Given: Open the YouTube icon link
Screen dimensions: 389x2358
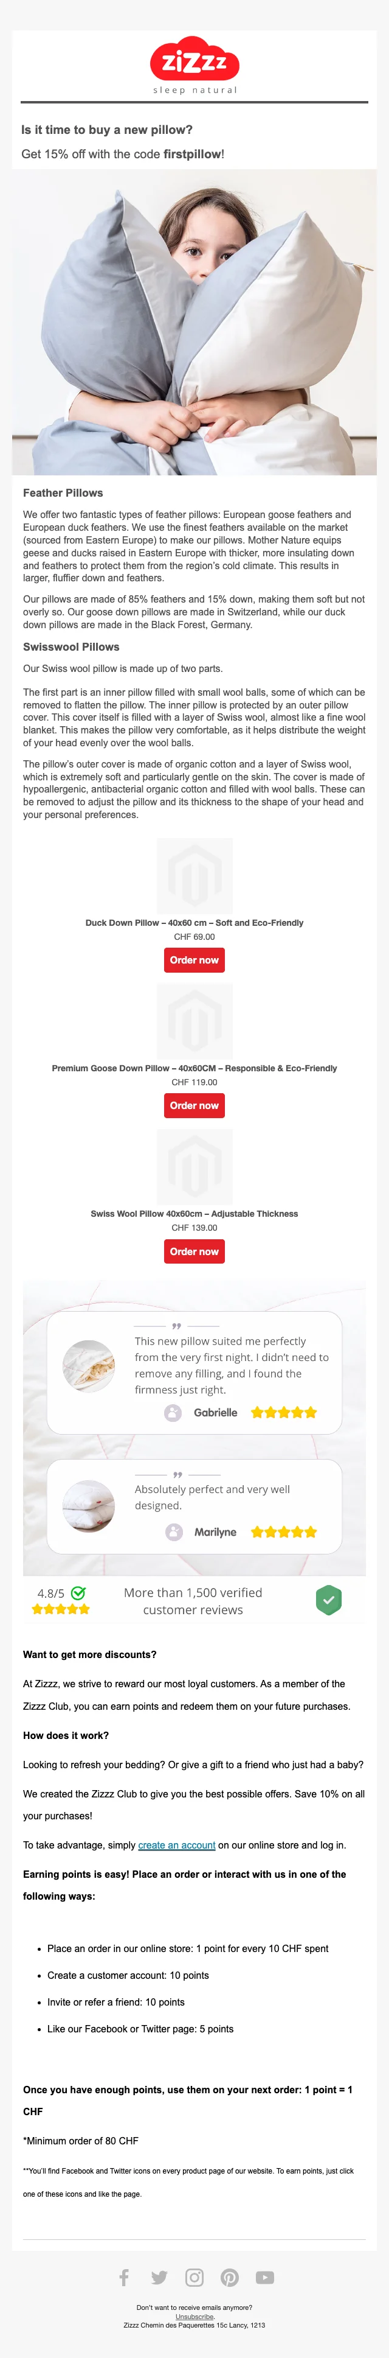Looking at the screenshot, I should 265,2276.
